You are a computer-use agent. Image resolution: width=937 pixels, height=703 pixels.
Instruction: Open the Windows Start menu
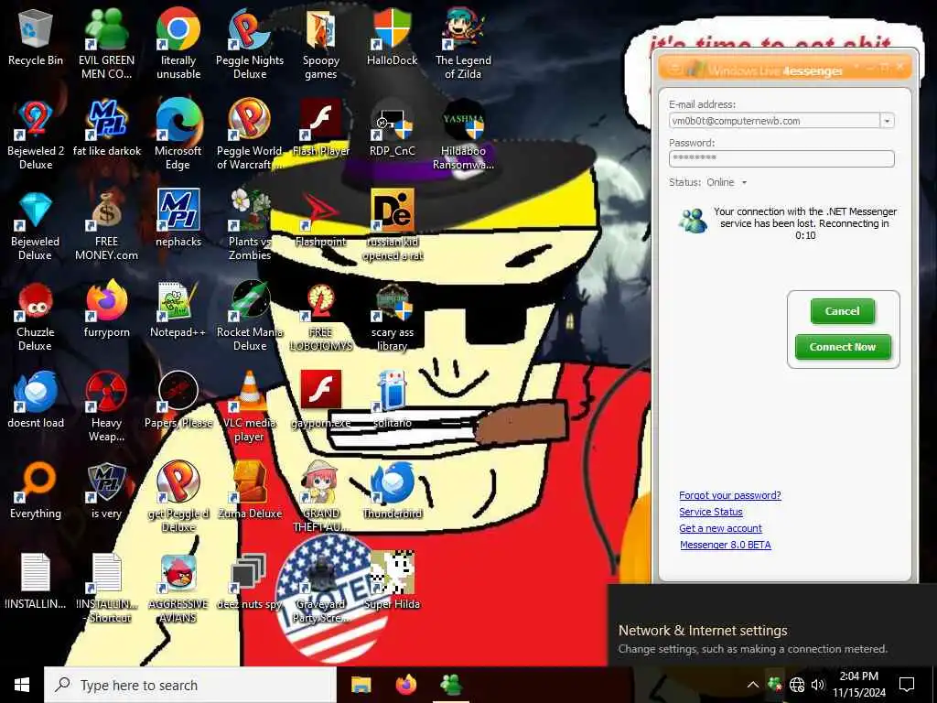tap(22, 685)
